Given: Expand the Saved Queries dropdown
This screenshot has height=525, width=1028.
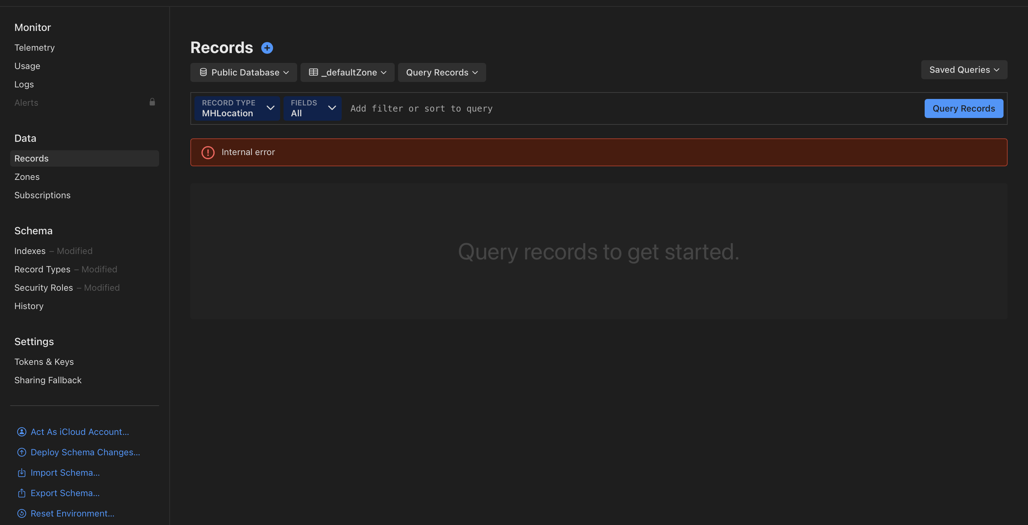Looking at the screenshot, I should (x=964, y=70).
